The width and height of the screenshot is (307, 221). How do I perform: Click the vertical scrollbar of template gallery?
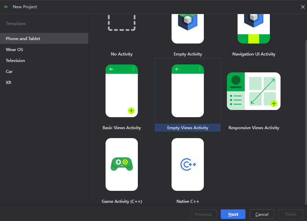(x=306, y=123)
